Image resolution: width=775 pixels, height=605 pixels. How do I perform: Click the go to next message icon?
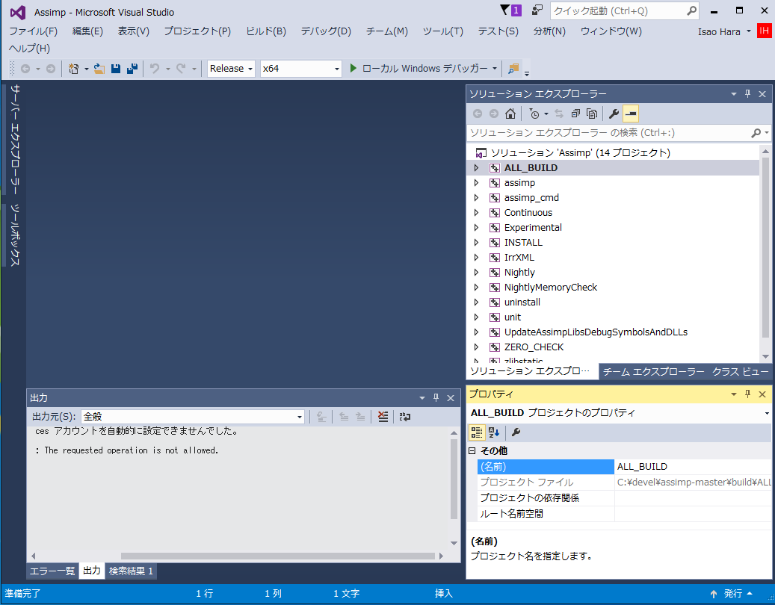point(360,417)
